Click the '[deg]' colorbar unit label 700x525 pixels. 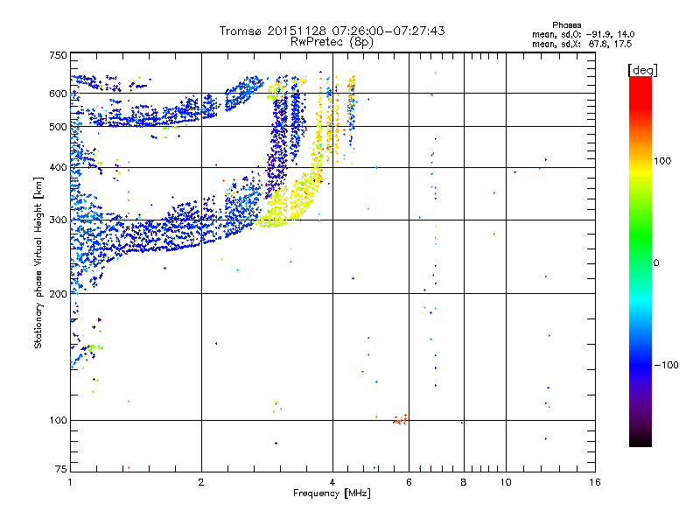point(642,70)
